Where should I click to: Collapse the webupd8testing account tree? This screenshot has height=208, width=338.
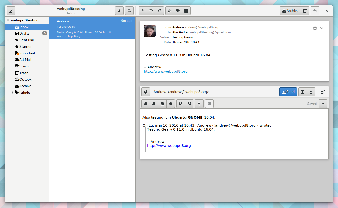[x=8, y=20]
